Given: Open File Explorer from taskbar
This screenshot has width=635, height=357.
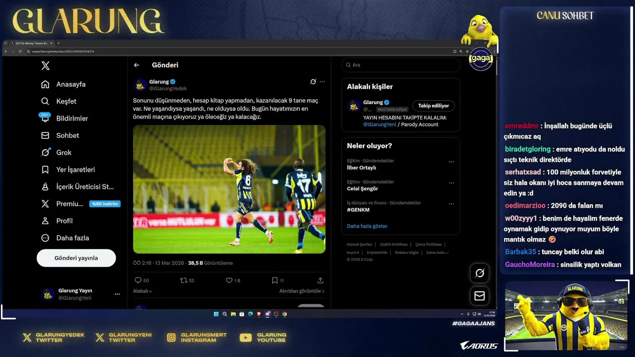Looking at the screenshot, I should point(233,314).
